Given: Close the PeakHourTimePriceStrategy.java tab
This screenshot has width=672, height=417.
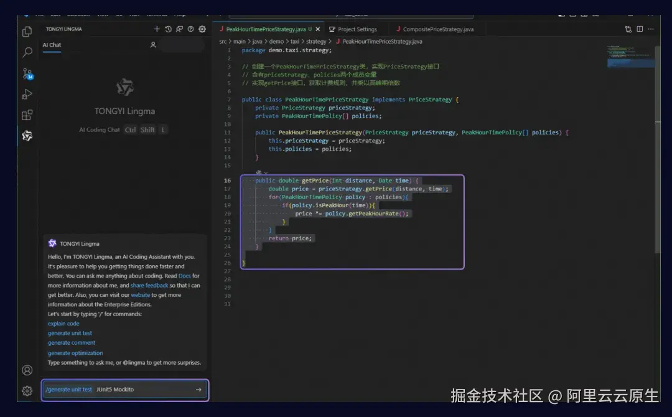Looking at the screenshot, I should 317,29.
